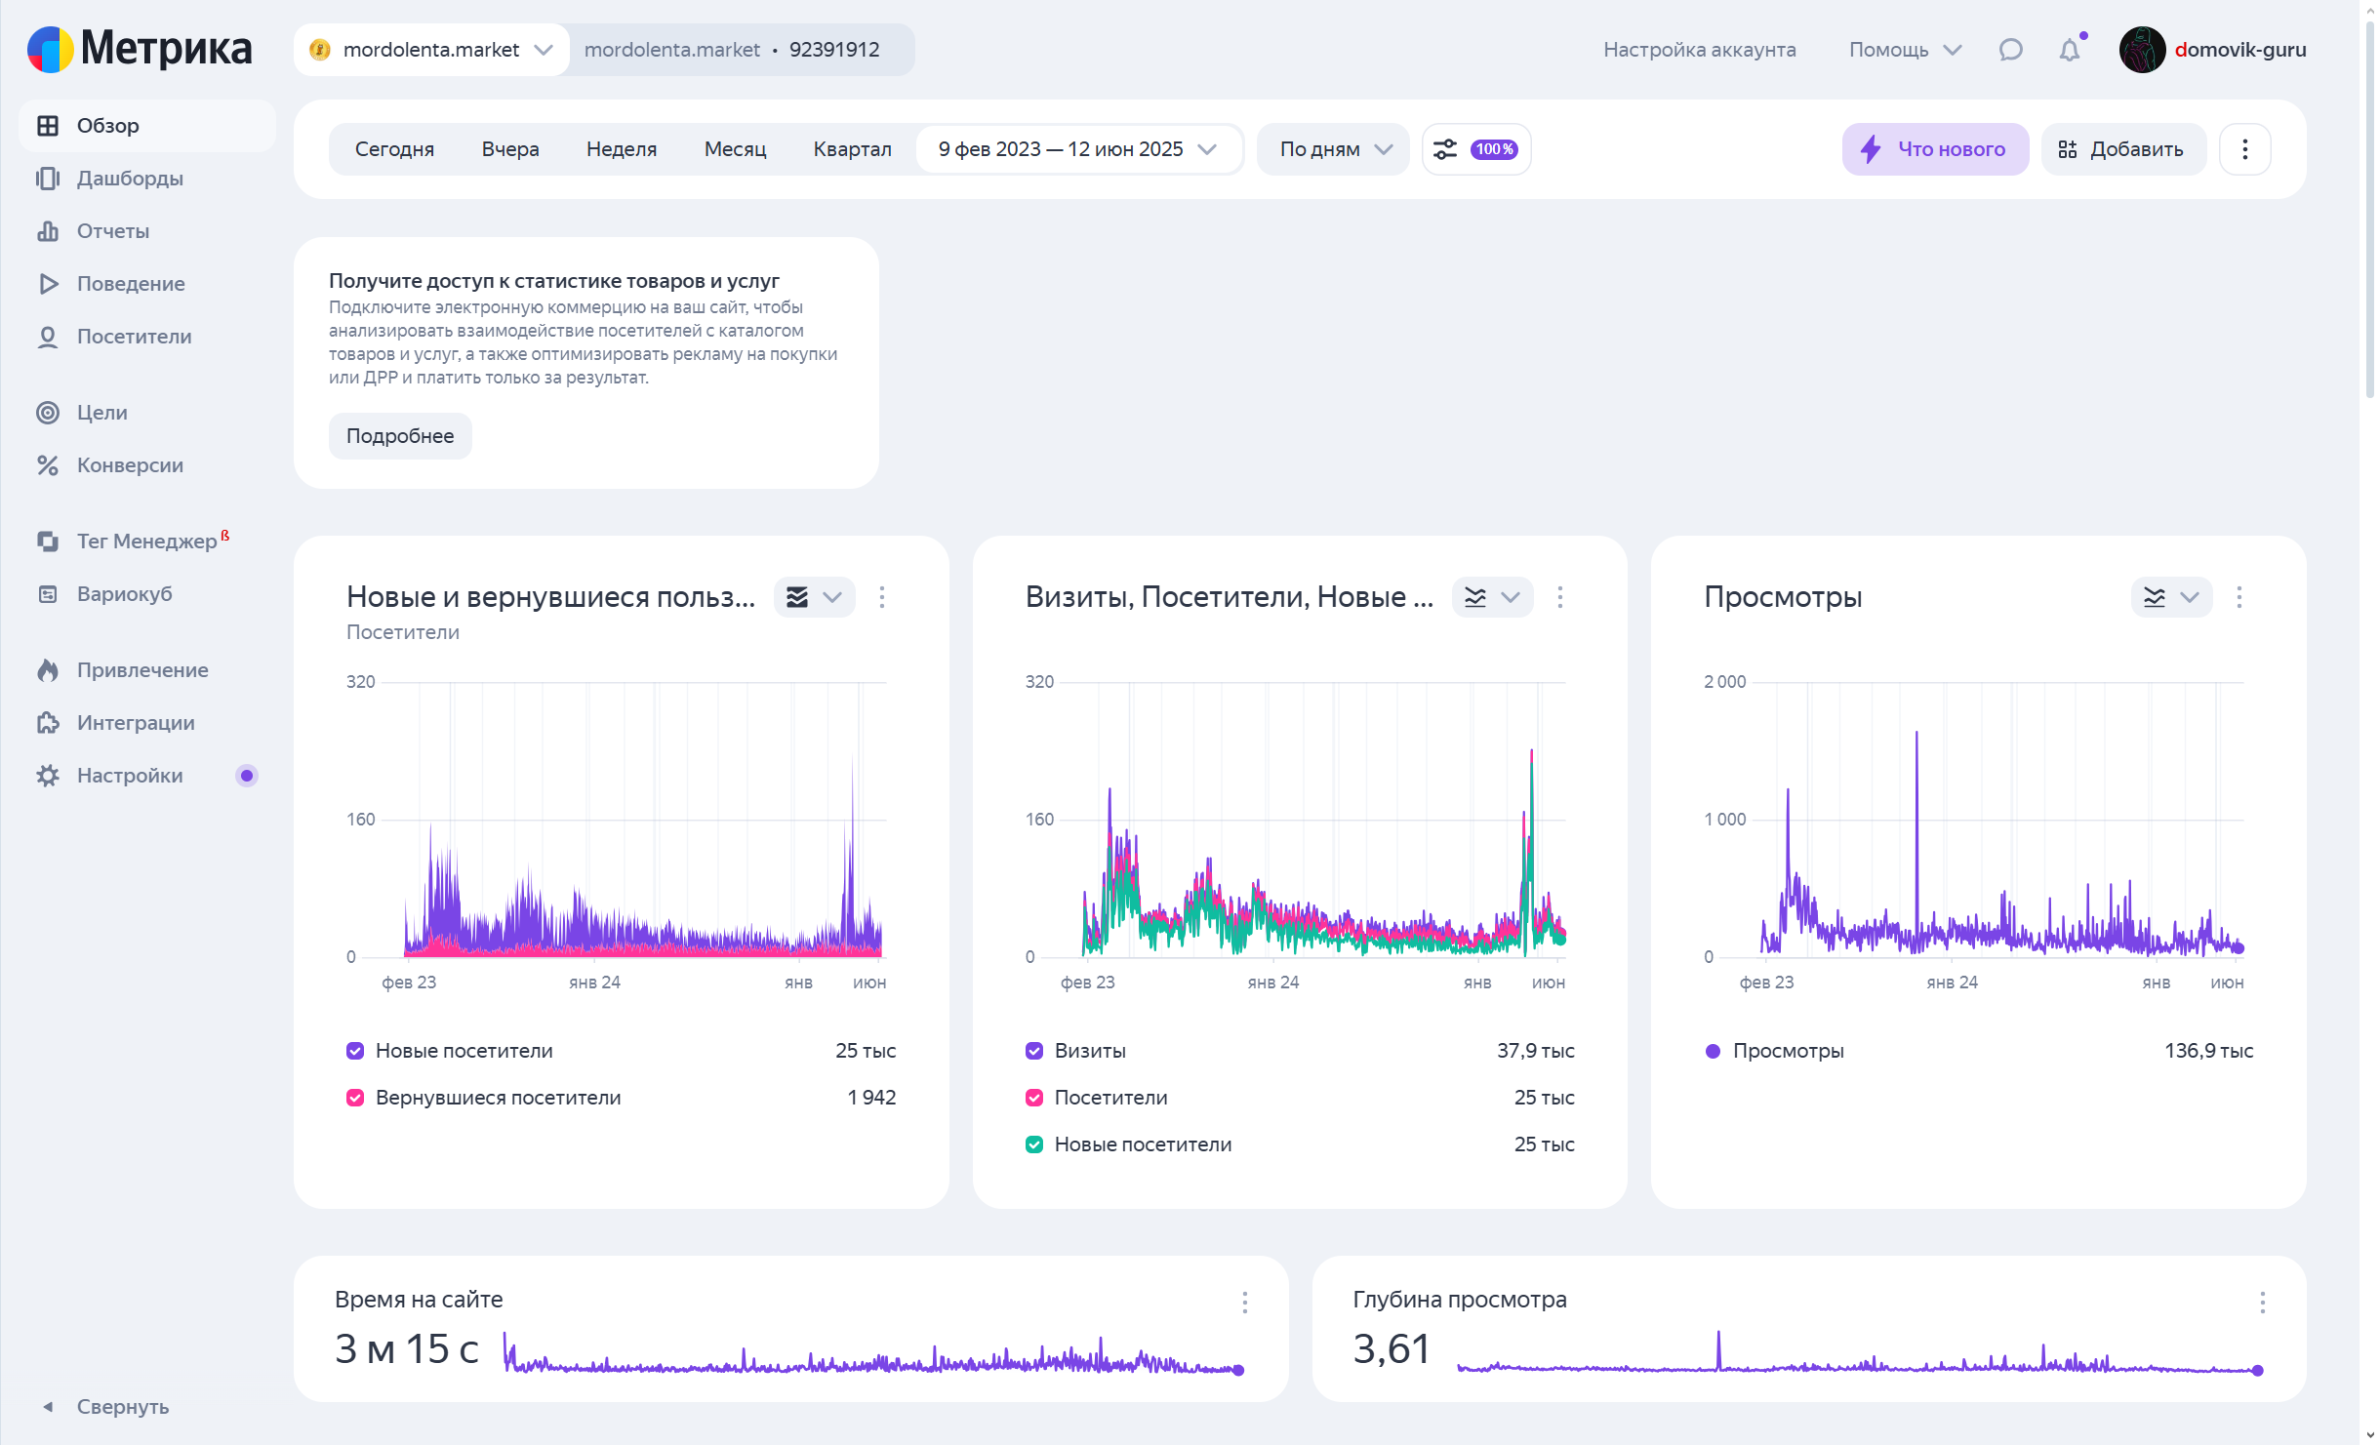Open the chat bubble icon
Image resolution: width=2380 pixels, height=1445 pixels.
pyautogui.click(x=2010, y=50)
